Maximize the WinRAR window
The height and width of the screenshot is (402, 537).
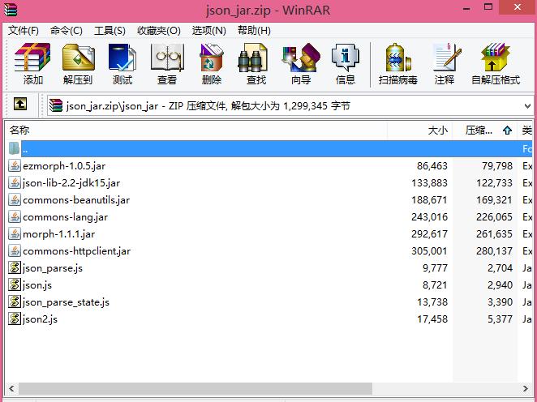coord(488,6)
